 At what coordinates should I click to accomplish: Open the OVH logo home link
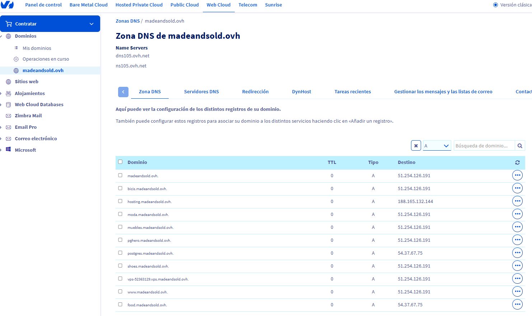(7, 5)
